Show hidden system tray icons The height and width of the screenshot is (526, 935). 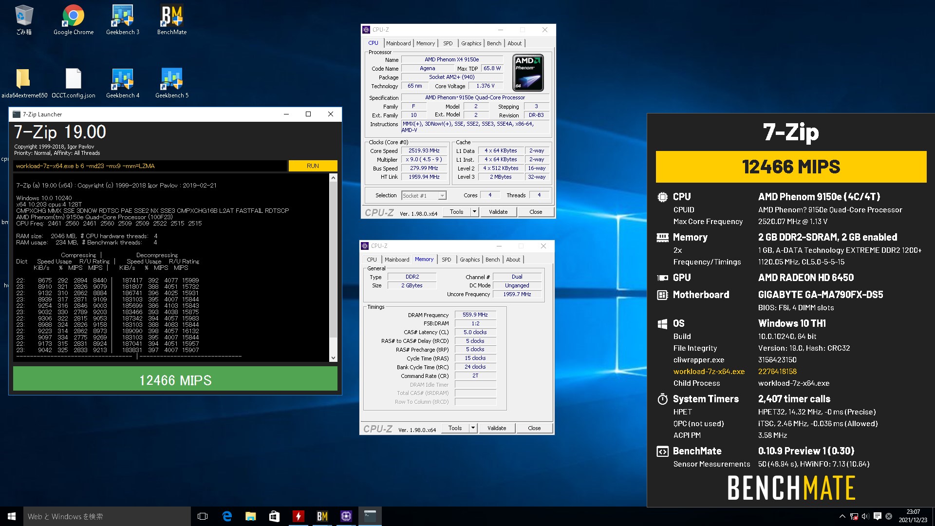click(x=842, y=516)
